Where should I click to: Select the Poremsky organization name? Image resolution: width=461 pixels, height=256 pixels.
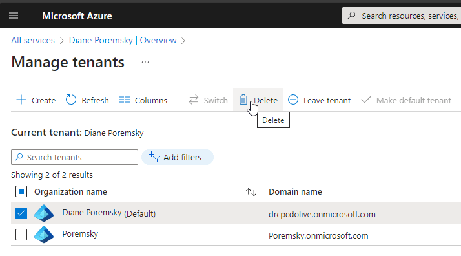click(x=80, y=234)
